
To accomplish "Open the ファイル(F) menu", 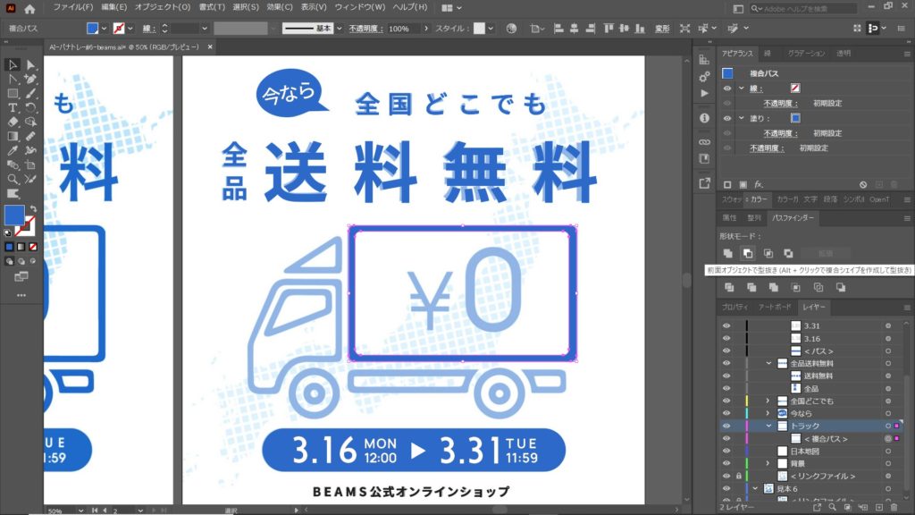I will coord(73,7).
